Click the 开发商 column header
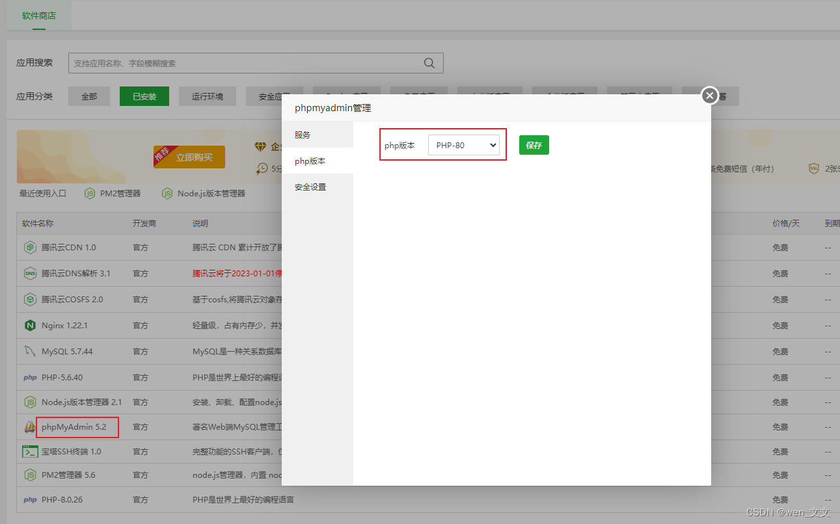This screenshot has width=840, height=524. click(144, 223)
